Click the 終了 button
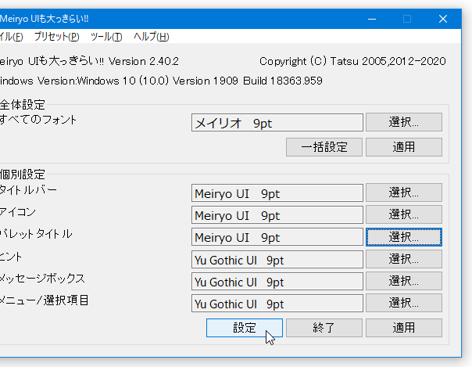 coord(324,328)
